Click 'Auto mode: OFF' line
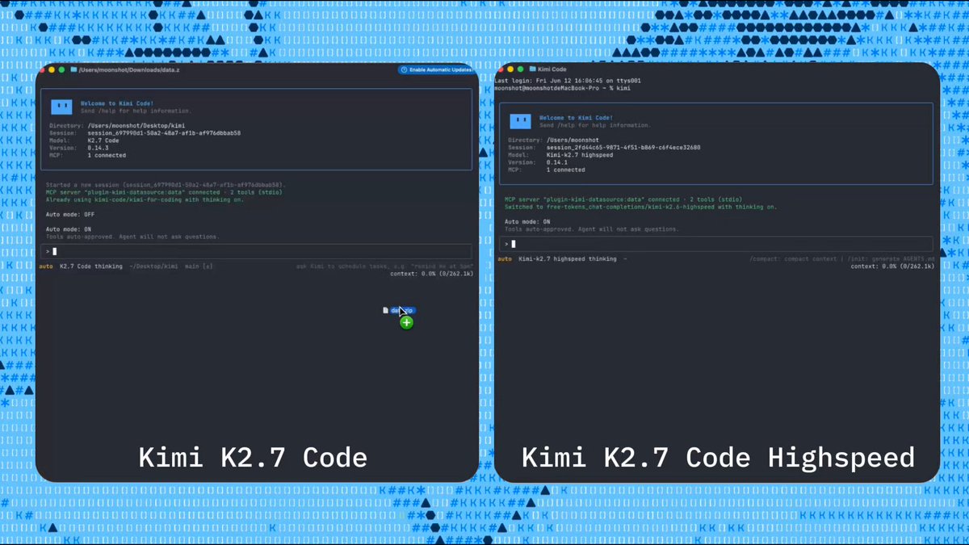The image size is (969, 545). 70,215
